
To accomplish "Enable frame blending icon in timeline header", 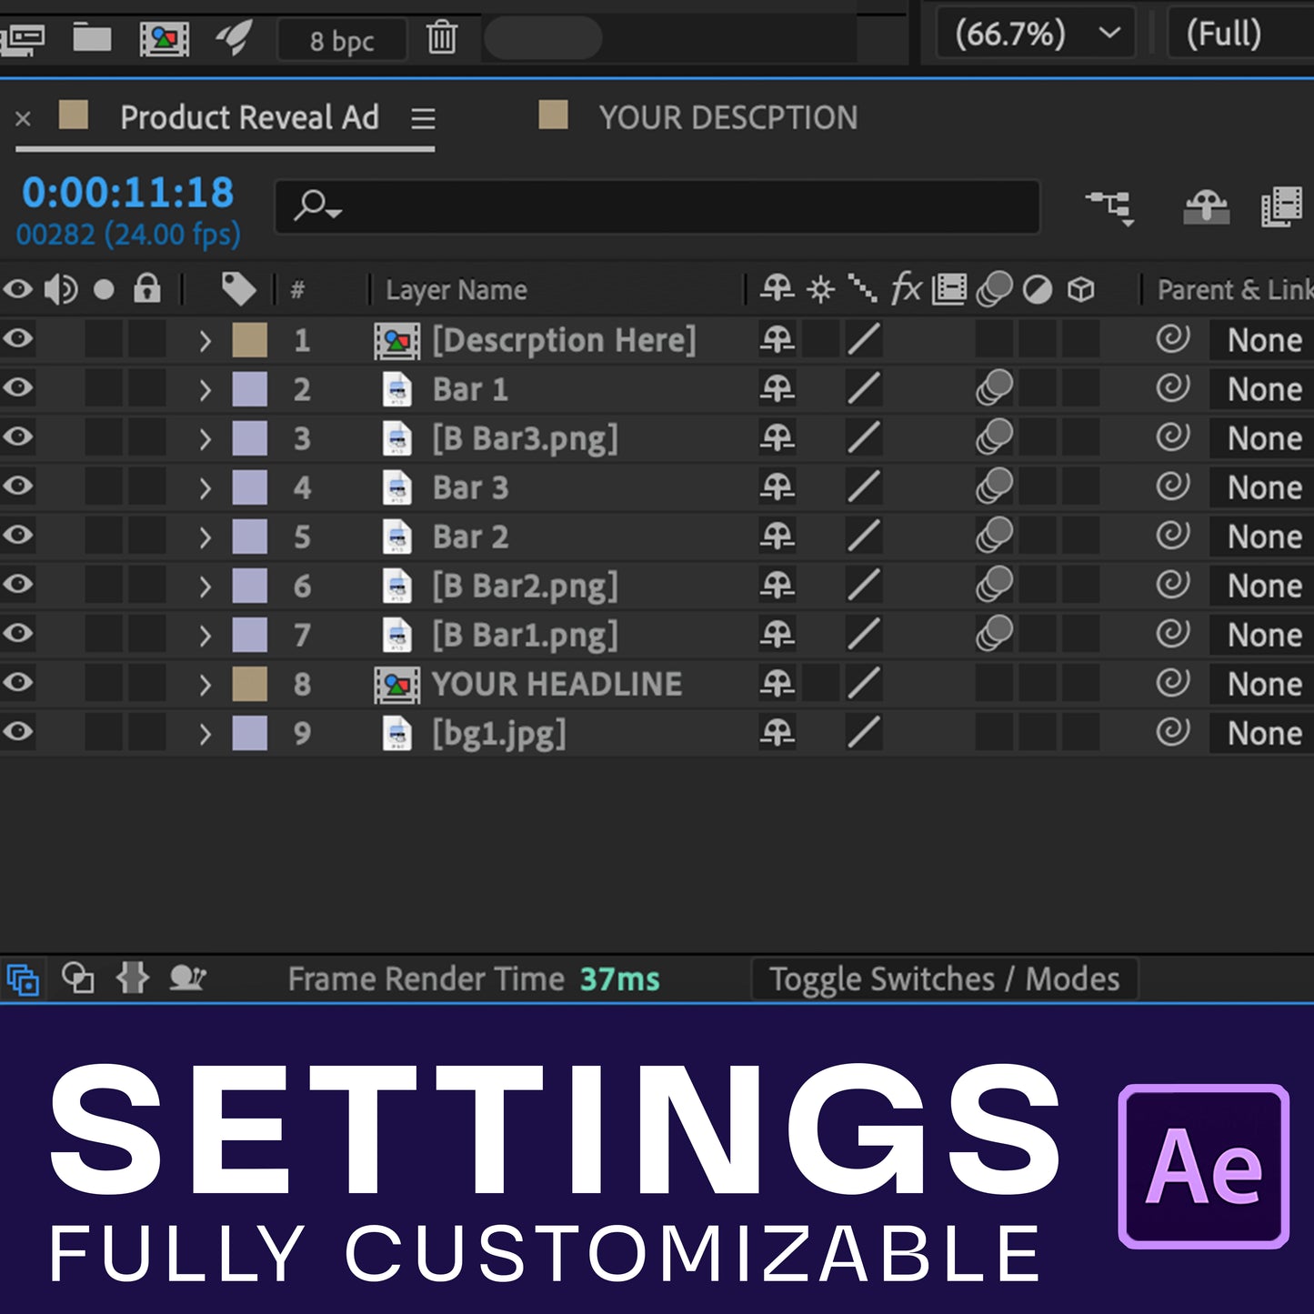I will click(1281, 207).
